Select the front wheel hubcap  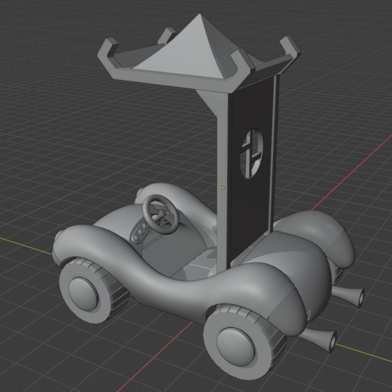pos(83,294)
